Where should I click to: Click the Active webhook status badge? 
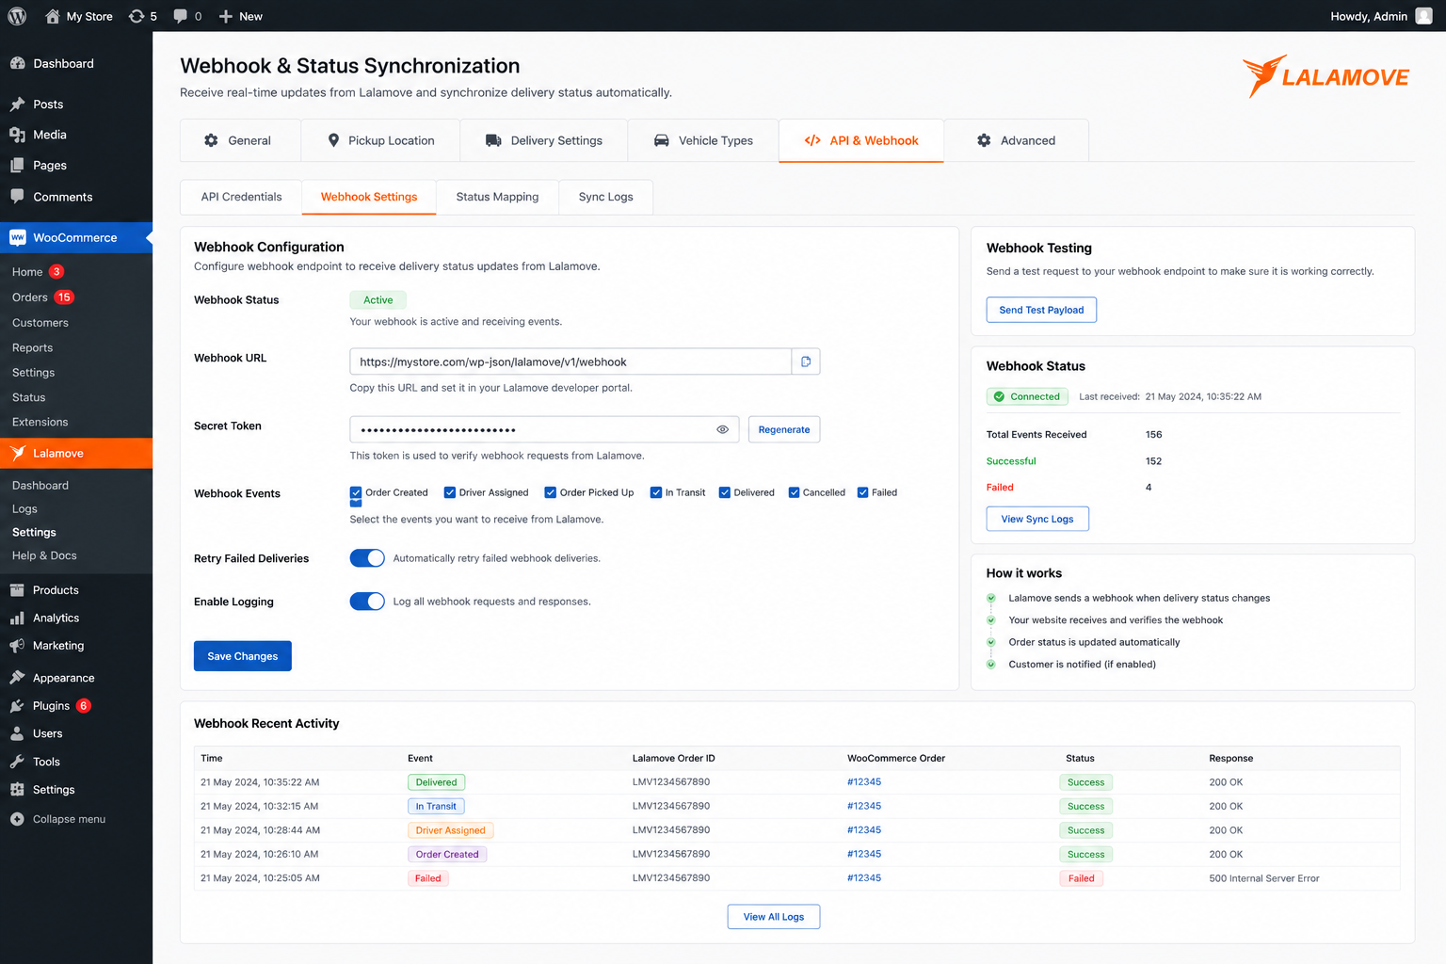click(378, 300)
